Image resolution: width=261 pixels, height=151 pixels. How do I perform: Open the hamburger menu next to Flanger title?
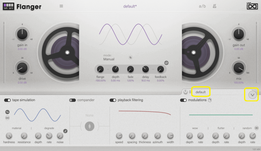click(x=61, y=6)
